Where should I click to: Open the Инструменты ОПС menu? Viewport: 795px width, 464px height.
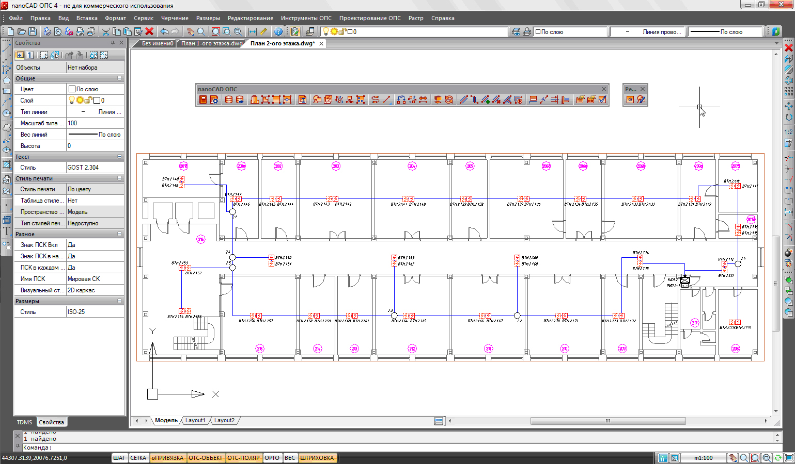pos(306,18)
